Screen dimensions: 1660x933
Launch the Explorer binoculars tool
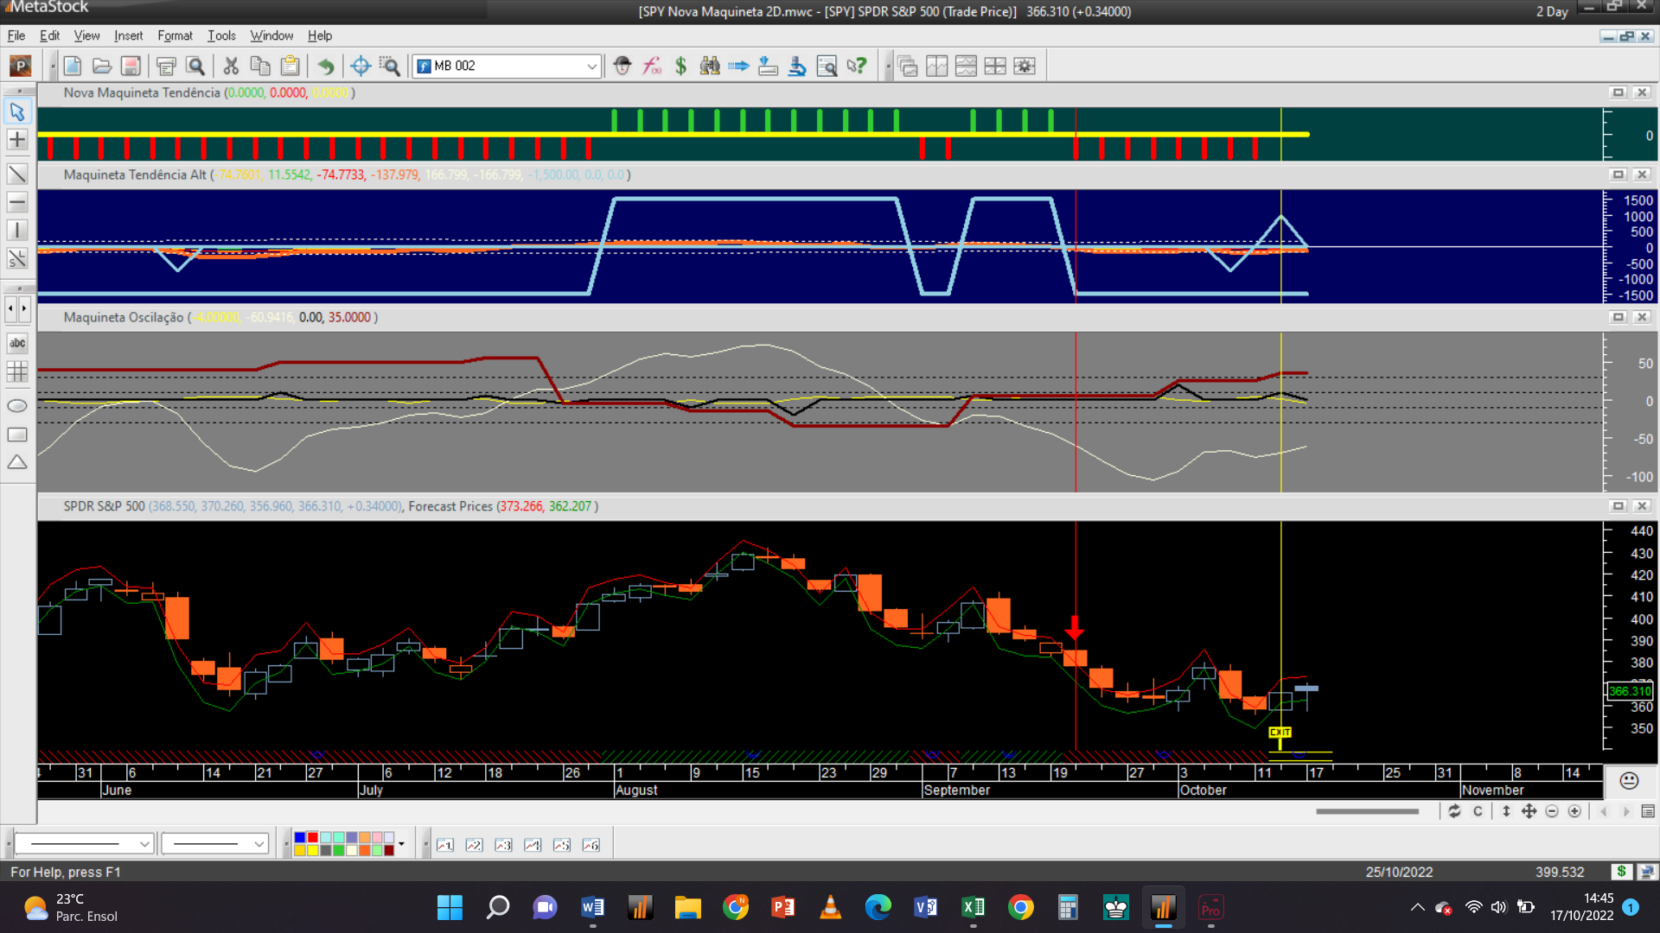point(710,66)
